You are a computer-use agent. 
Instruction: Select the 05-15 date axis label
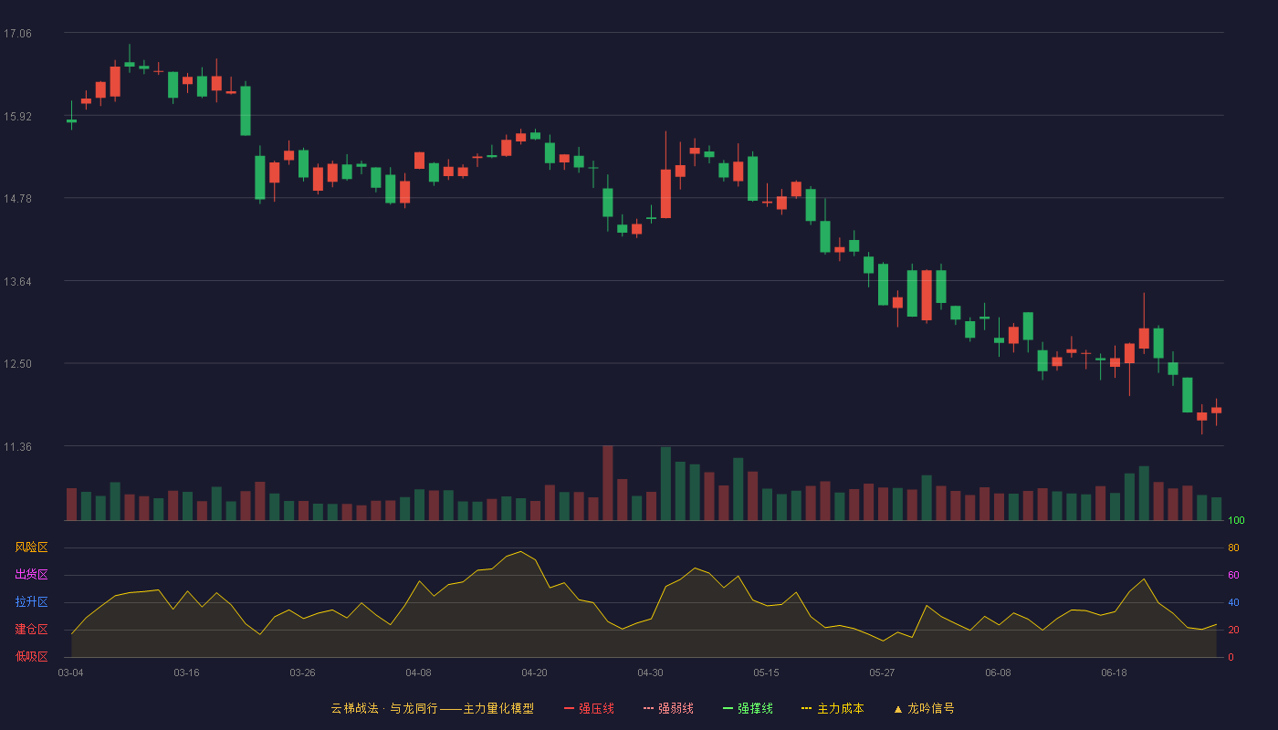tap(766, 673)
